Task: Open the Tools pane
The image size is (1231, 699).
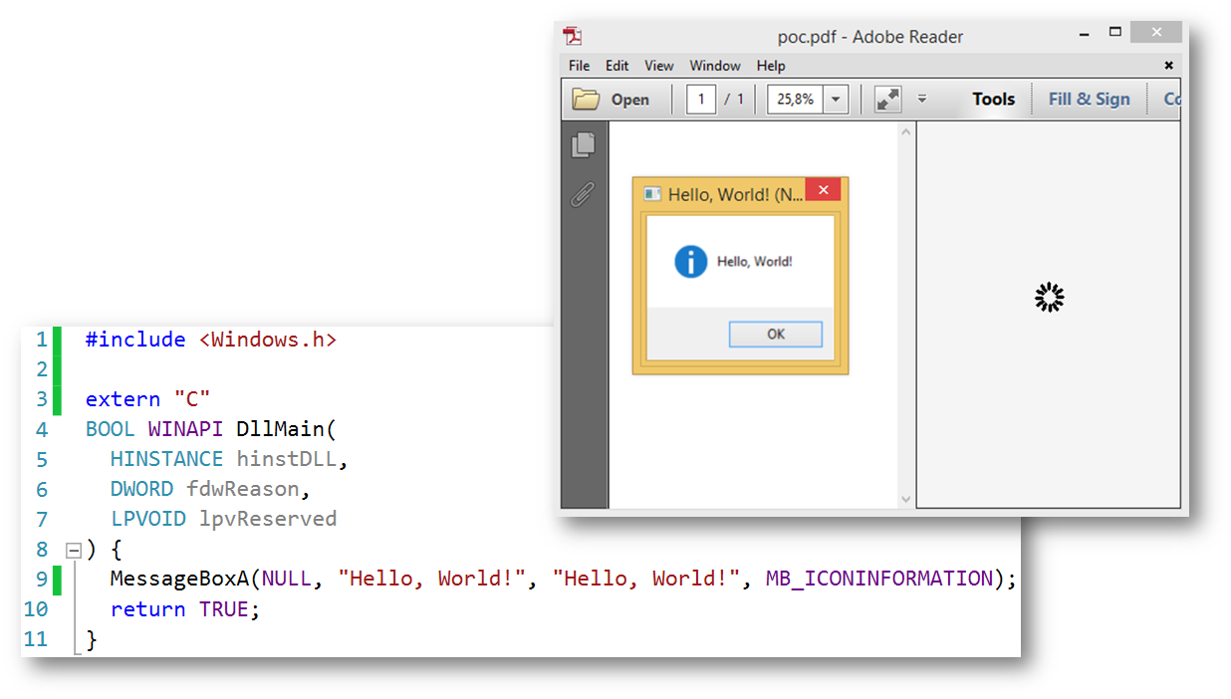Action: coord(993,99)
